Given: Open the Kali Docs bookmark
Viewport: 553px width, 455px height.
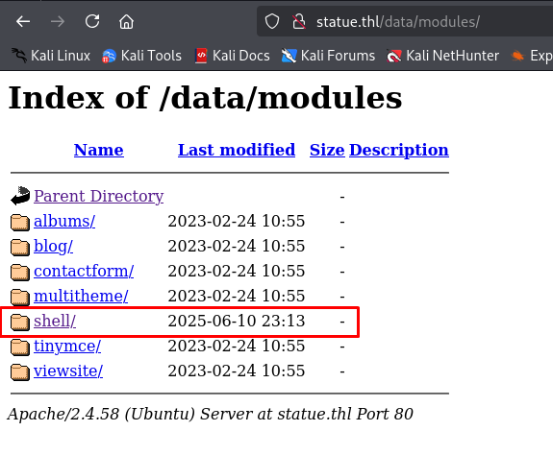Looking at the screenshot, I should click(233, 56).
